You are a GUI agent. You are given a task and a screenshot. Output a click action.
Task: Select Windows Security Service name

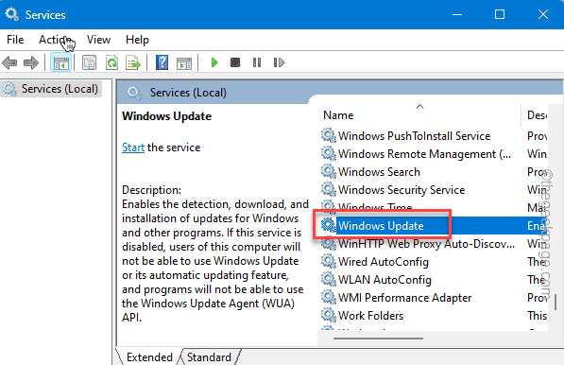[402, 190]
